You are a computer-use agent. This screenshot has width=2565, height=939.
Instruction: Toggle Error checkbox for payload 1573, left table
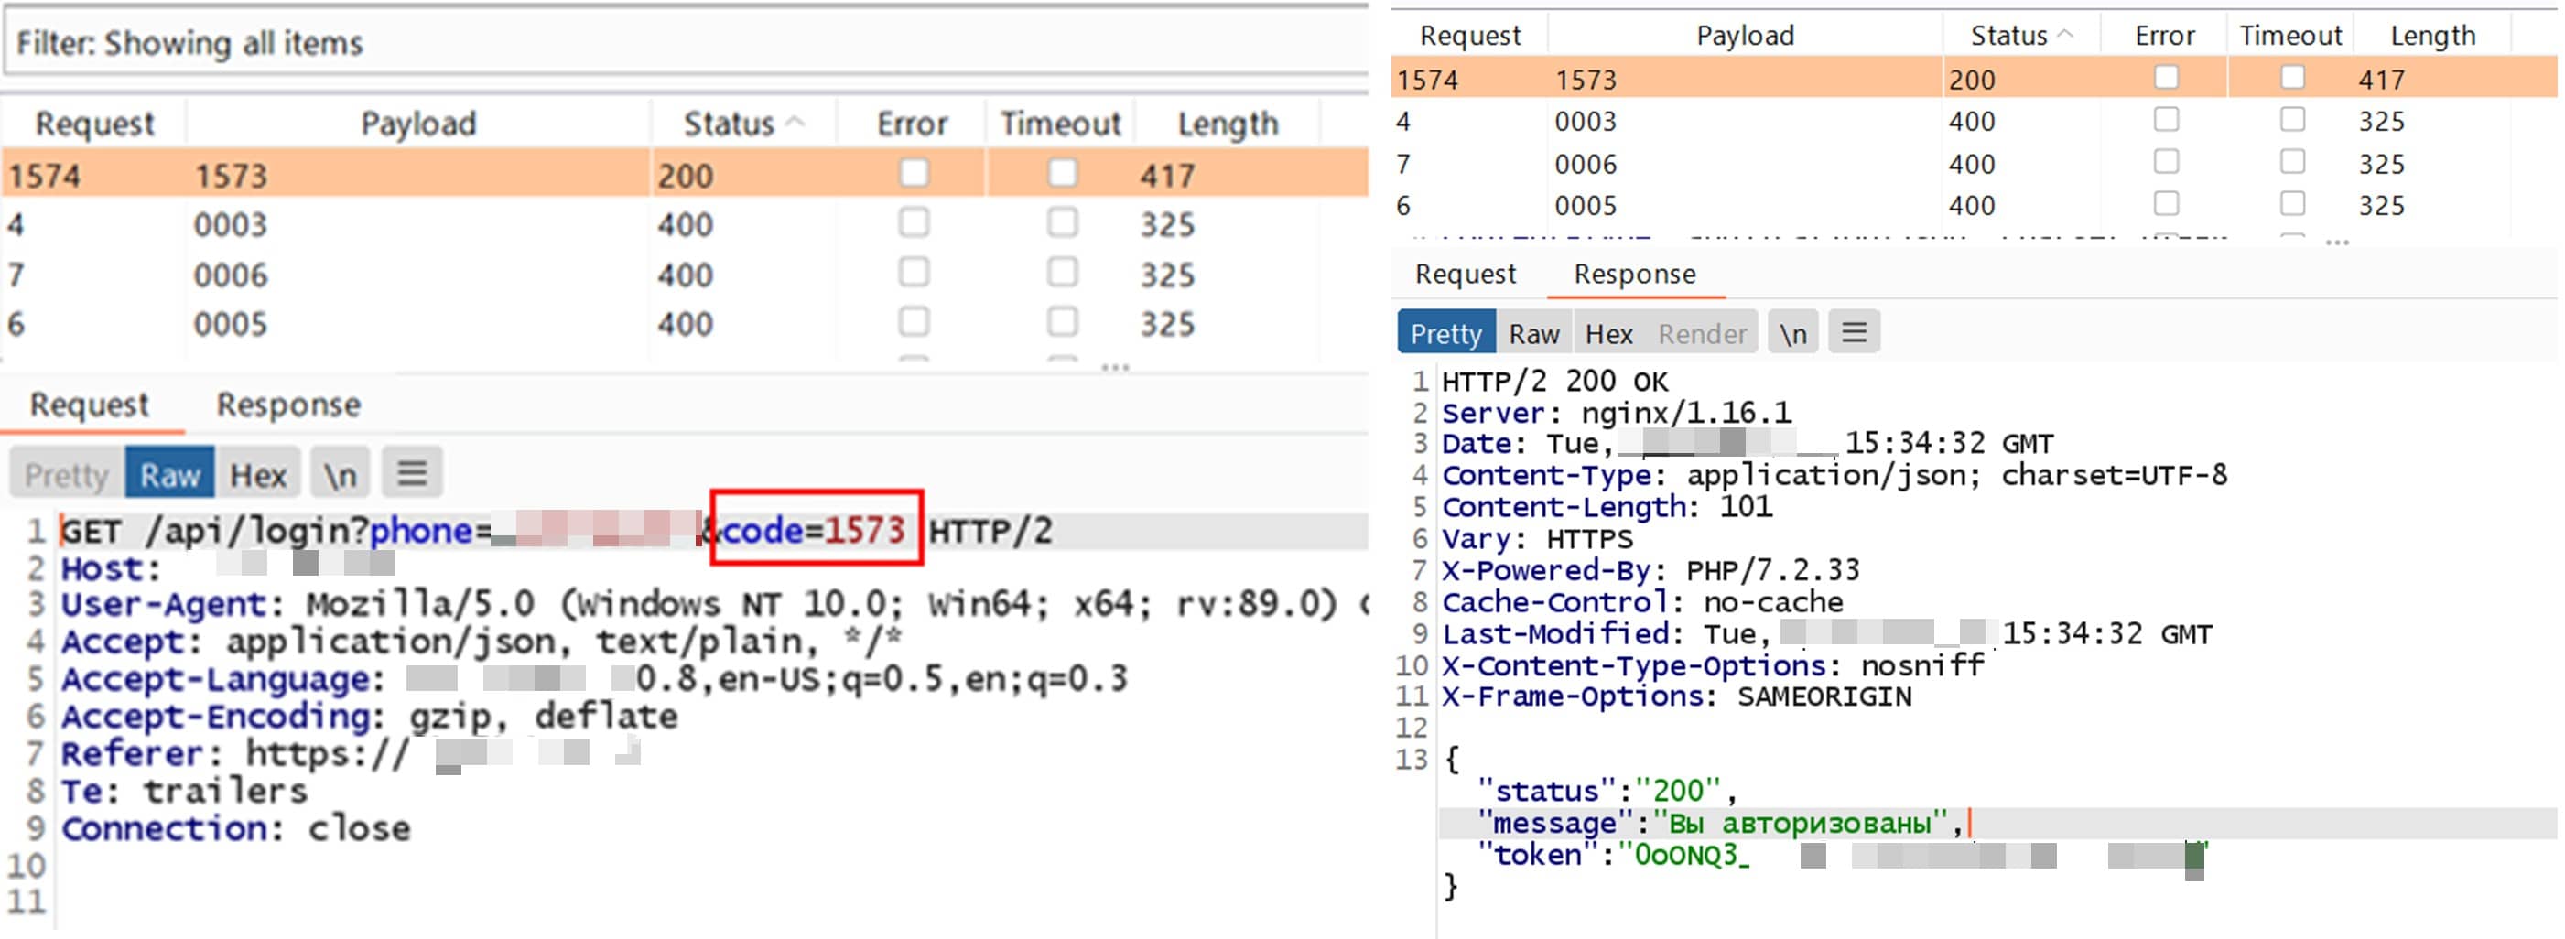click(x=913, y=173)
